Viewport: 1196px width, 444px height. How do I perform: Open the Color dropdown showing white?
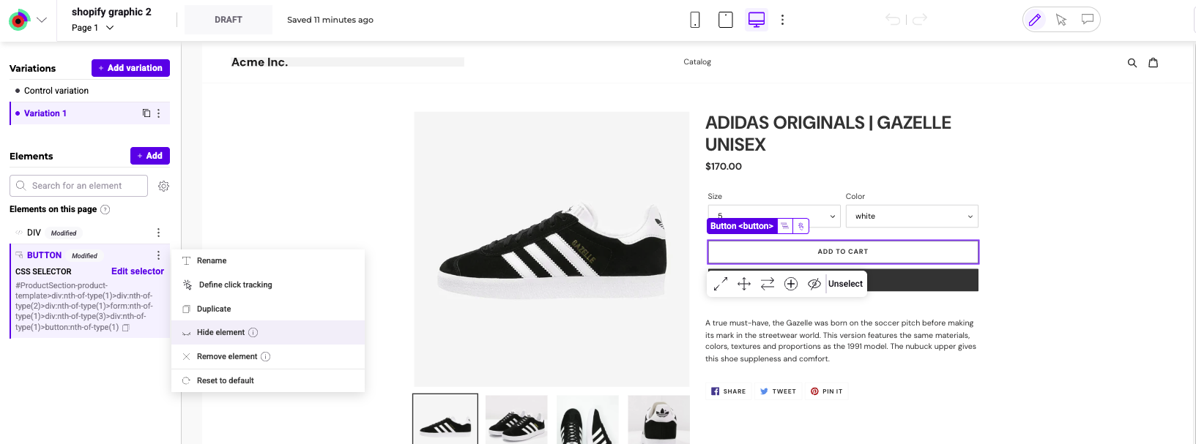coord(912,217)
